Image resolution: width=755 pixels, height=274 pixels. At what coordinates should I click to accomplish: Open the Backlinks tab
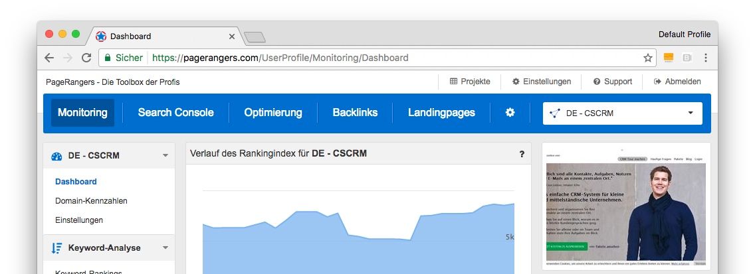coord(355,113)
